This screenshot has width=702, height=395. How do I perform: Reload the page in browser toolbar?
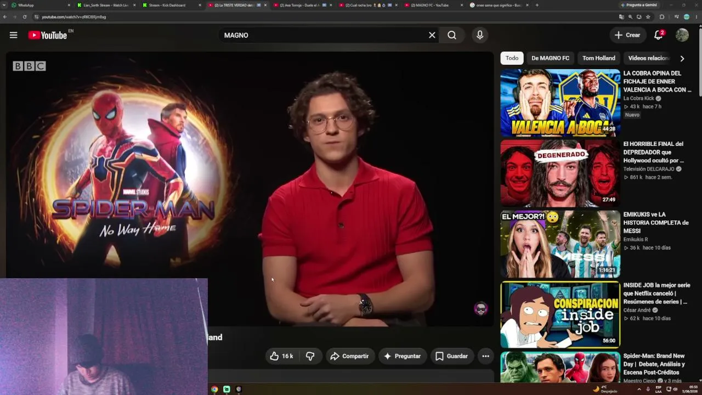click(25, 17)
